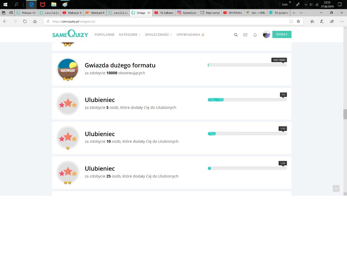Refresh the page in browser
Viewport: 347px width, 270px height.
[25, 21]
